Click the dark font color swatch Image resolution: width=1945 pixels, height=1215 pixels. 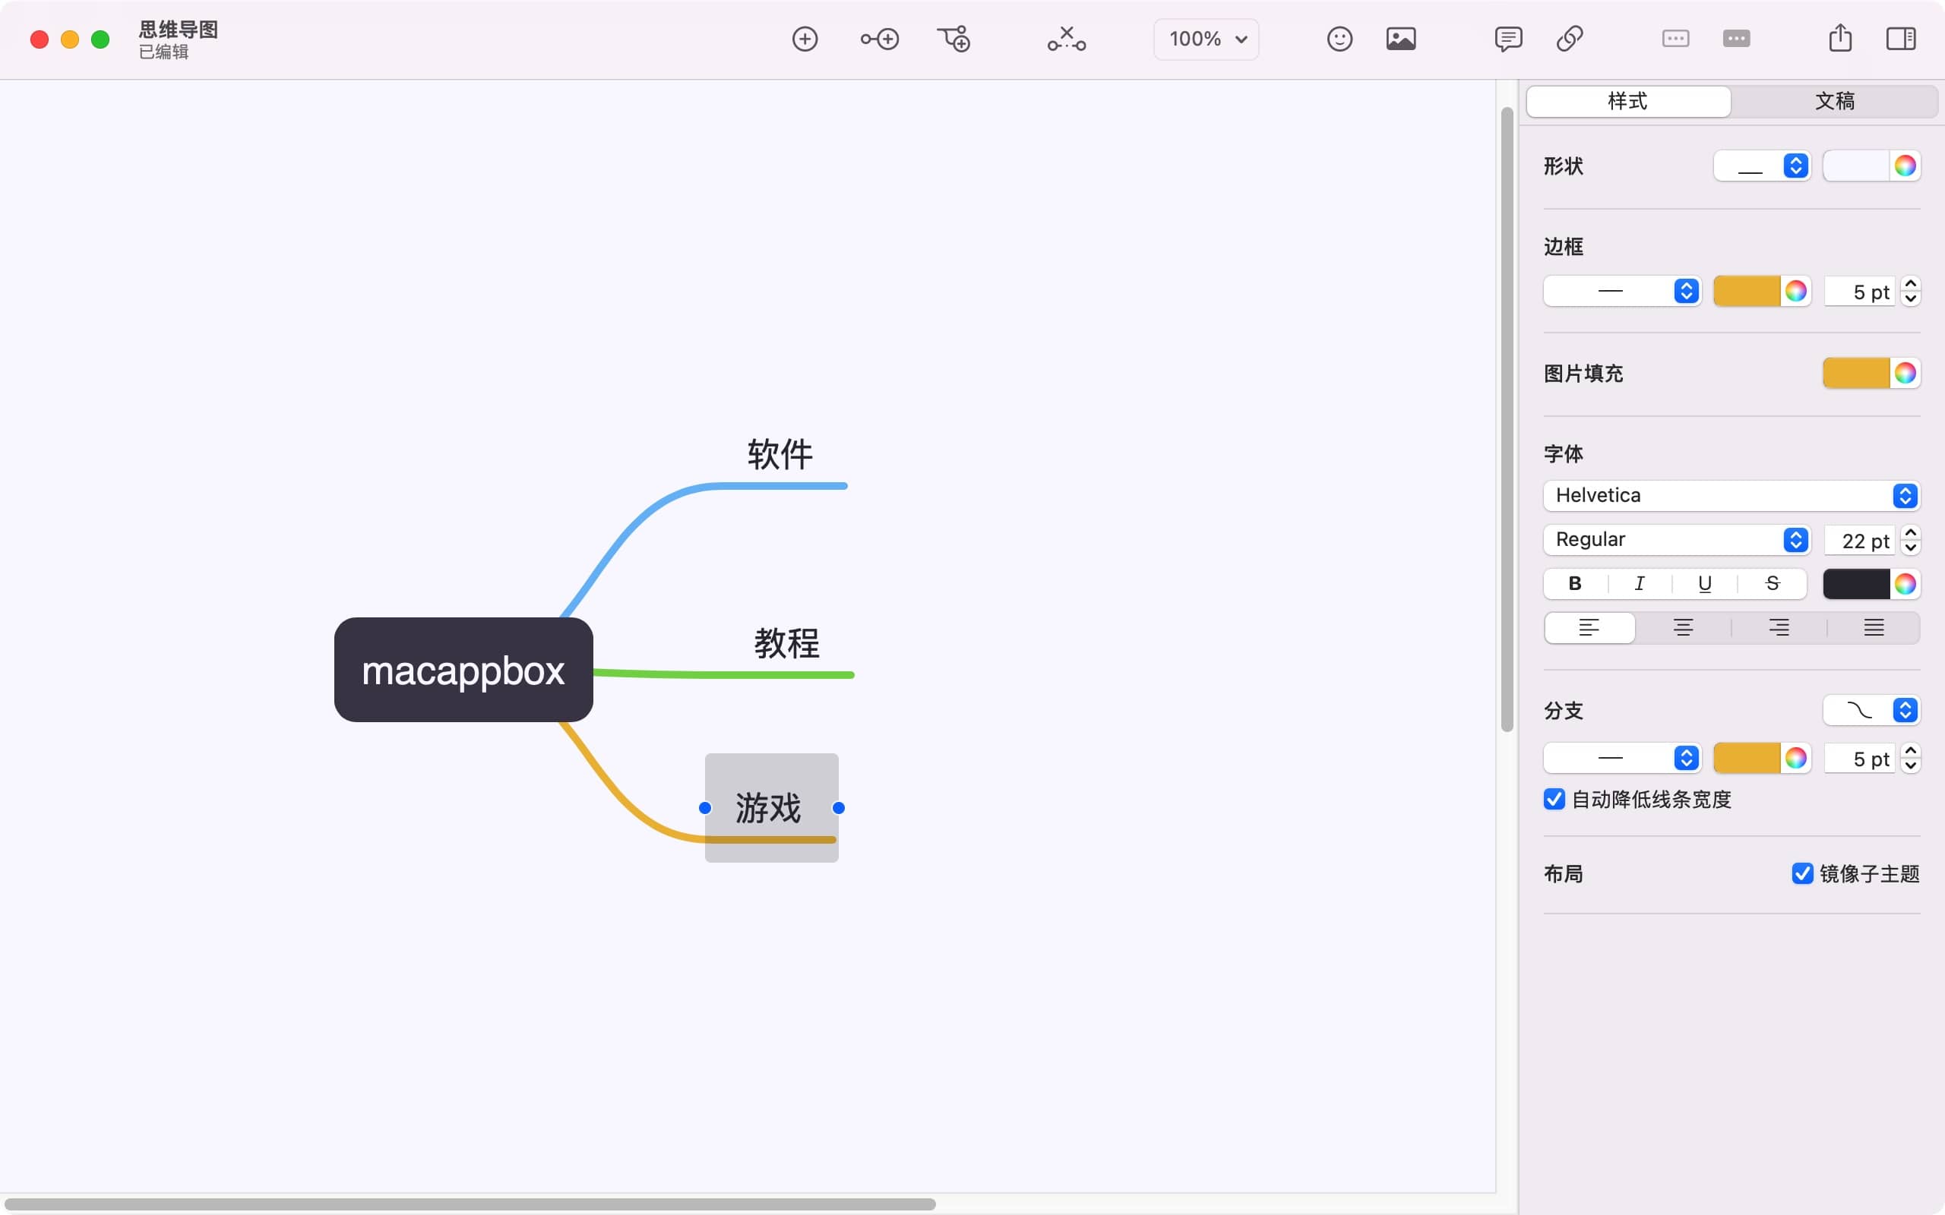[1856, 584]
